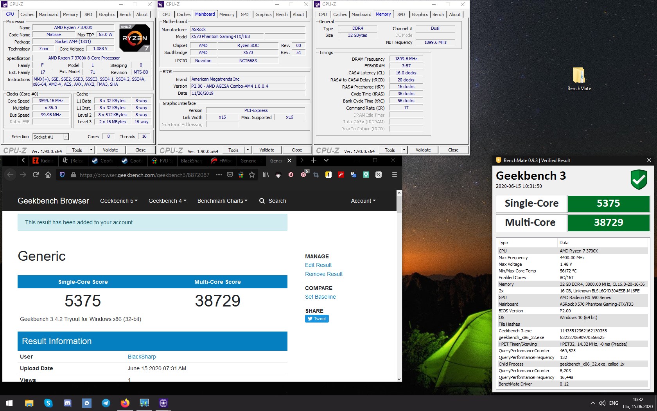This screenshot has width=657, height=411.
Task: Open Telegram from the taskbar
Action: click(x=106, y=403)
